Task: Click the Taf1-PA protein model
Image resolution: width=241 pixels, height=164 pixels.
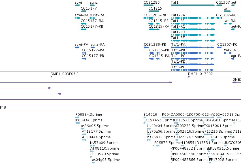Action: (x=192, y=47)
